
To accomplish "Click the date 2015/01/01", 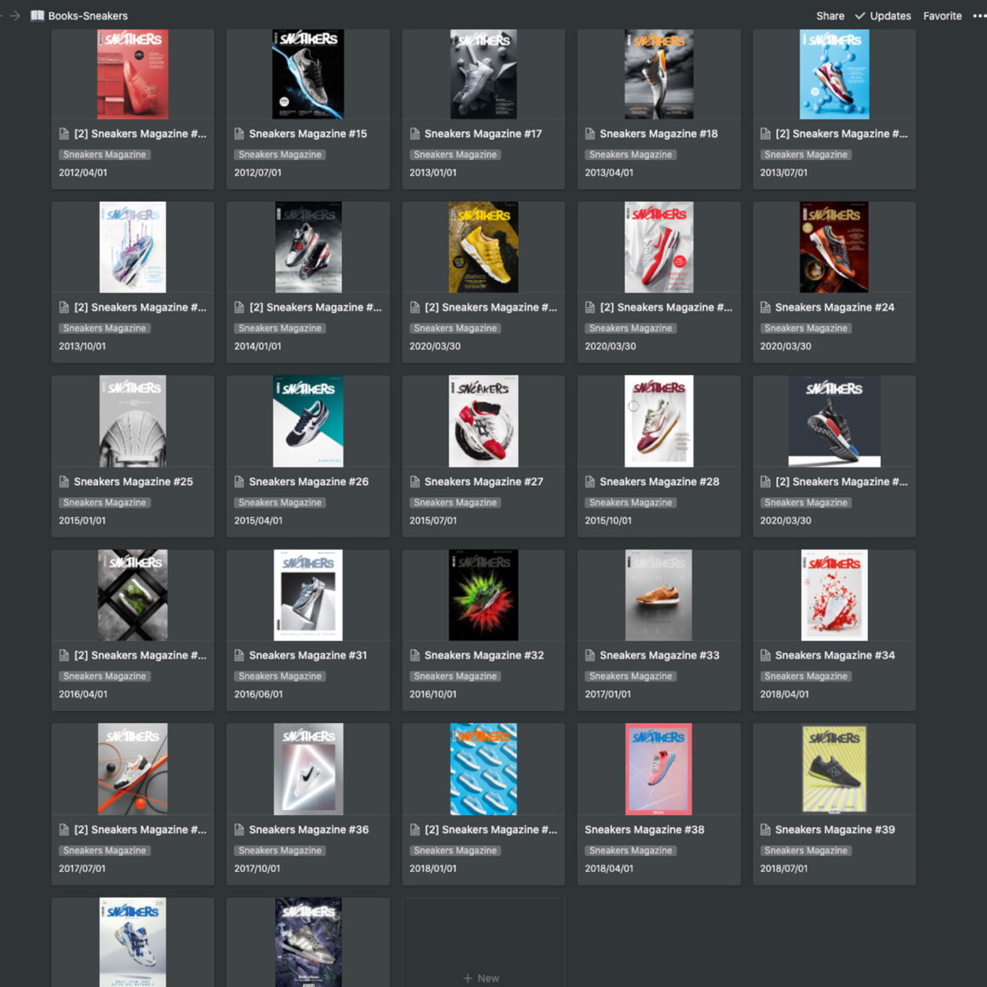I will (x=83, y=522).
